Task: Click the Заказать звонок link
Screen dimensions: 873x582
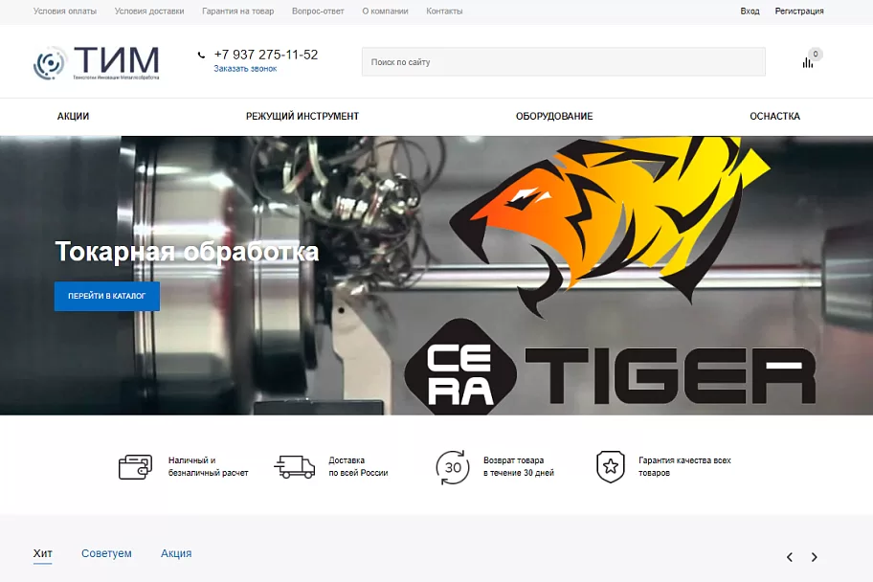Action: [245, 69]
